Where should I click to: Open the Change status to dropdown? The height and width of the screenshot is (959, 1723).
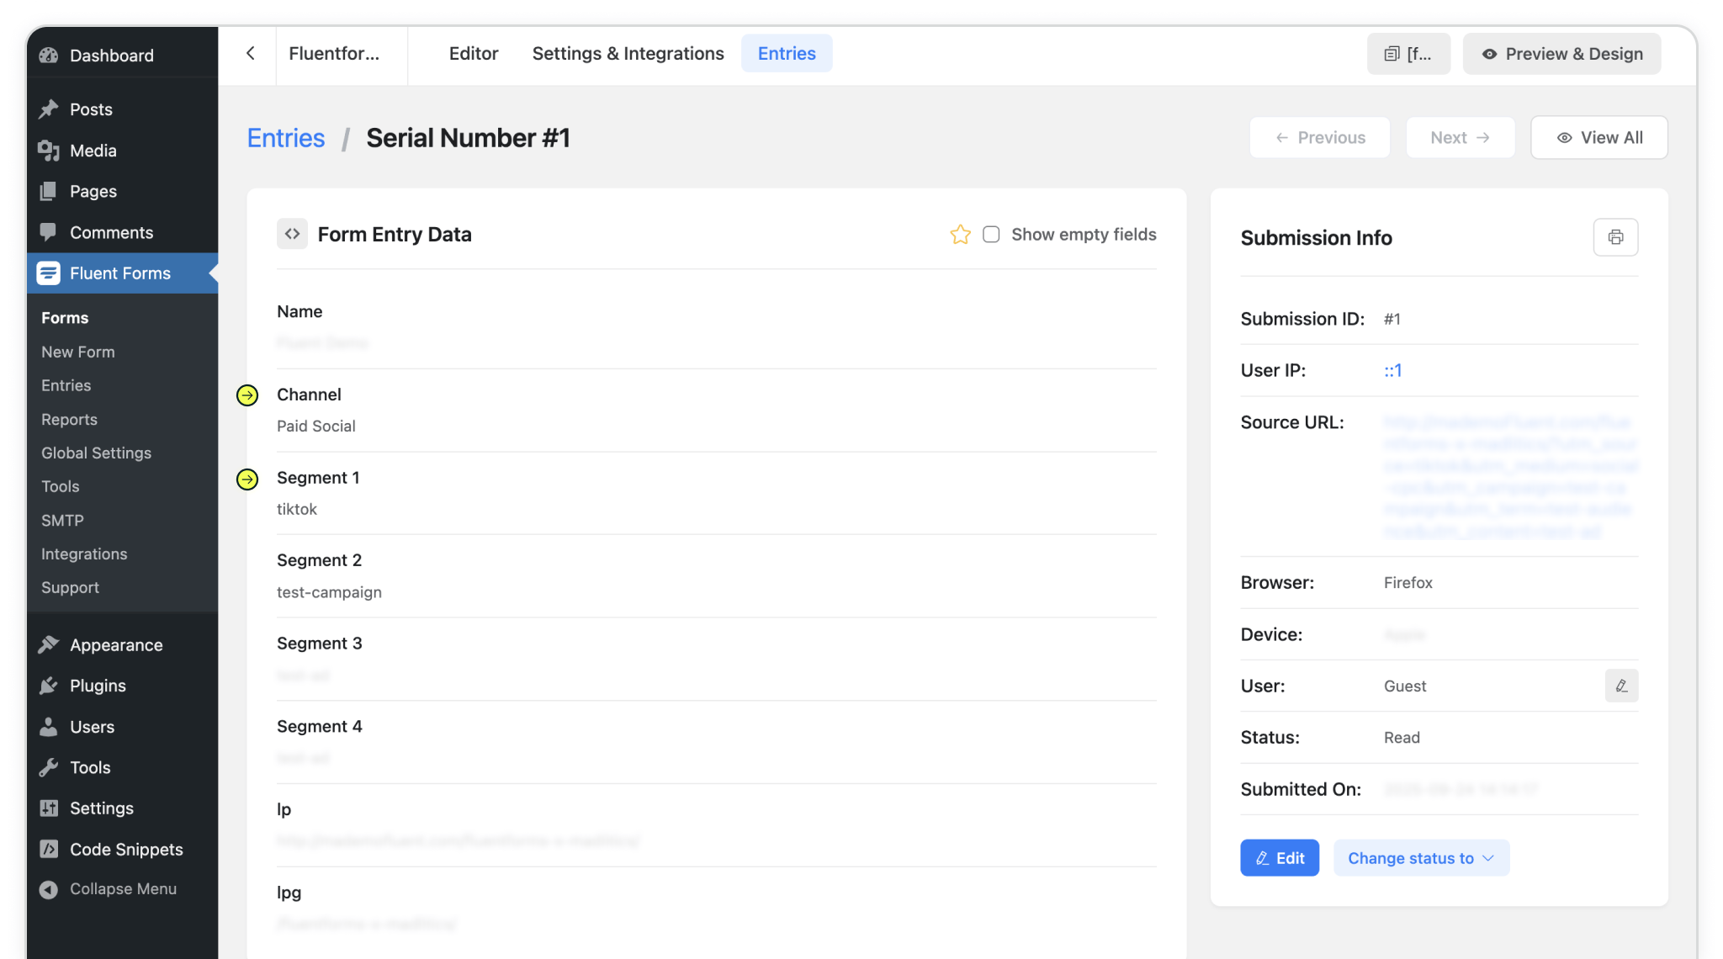click(x=1421, y=858)
